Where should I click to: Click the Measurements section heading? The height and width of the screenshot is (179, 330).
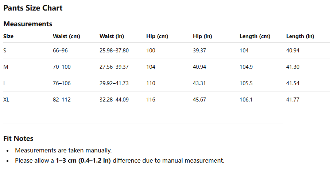28,24
